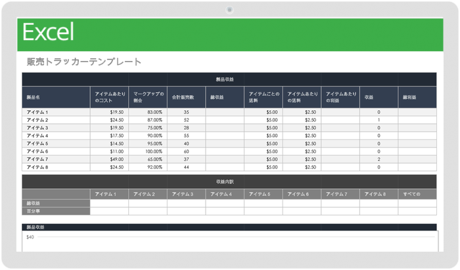This screenshot has width=460, height=270.
Task: Select the 合計販売数 column header
Action: [186, 97]
